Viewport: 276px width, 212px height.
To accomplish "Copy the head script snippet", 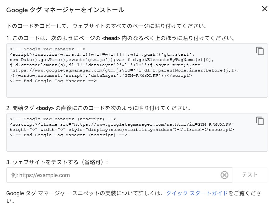I will (260, 51).
